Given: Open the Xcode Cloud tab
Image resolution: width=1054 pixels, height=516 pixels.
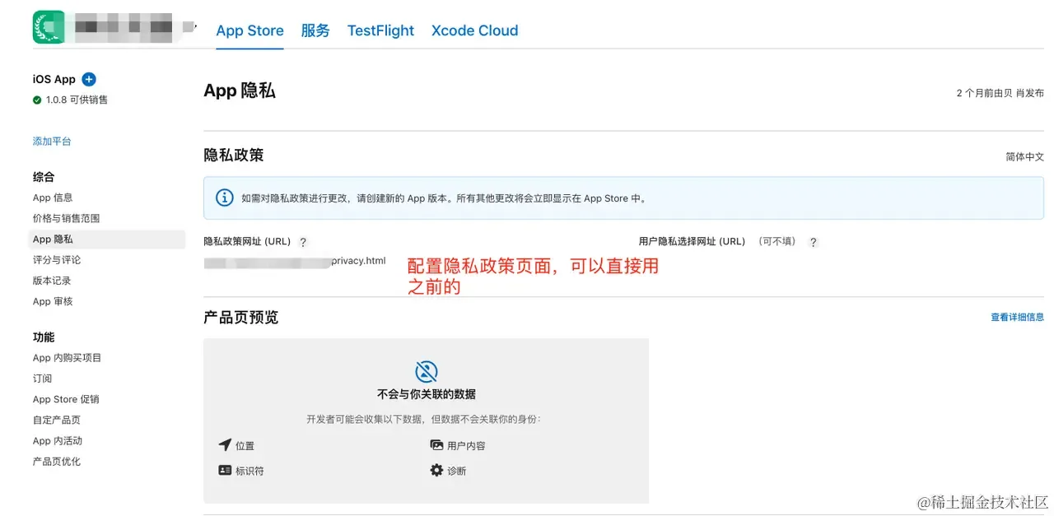Looking at the screenshot, I should [x=474, y=30].
